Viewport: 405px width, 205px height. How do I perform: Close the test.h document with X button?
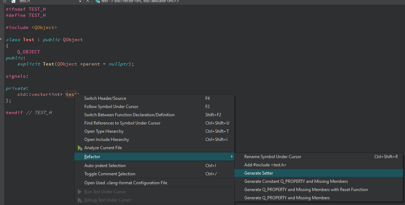[88, 1]
